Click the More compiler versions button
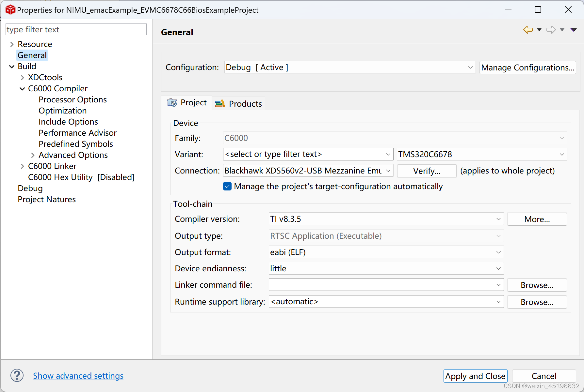The width and height of the screenshot is (584, 392). coord(537,219)
